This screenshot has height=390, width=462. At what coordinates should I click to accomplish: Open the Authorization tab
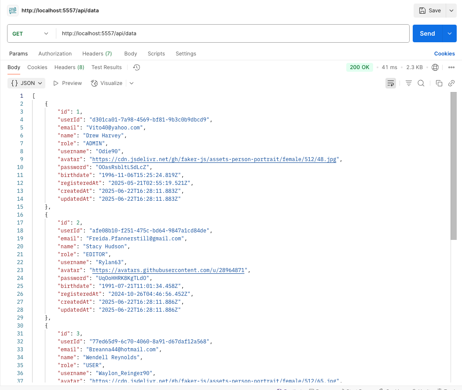pyautogui.click(x=55, y=54)
